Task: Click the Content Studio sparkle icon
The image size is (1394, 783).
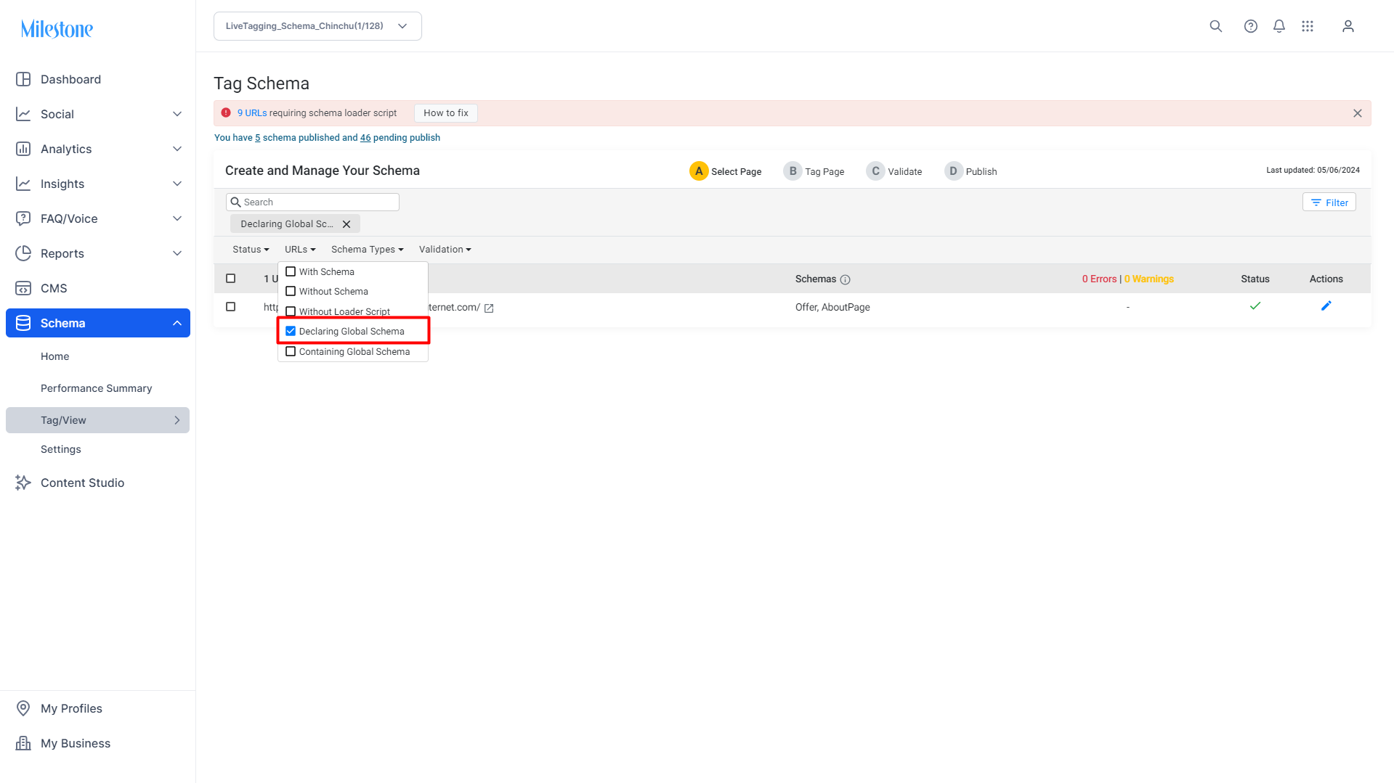Action: 23,483
